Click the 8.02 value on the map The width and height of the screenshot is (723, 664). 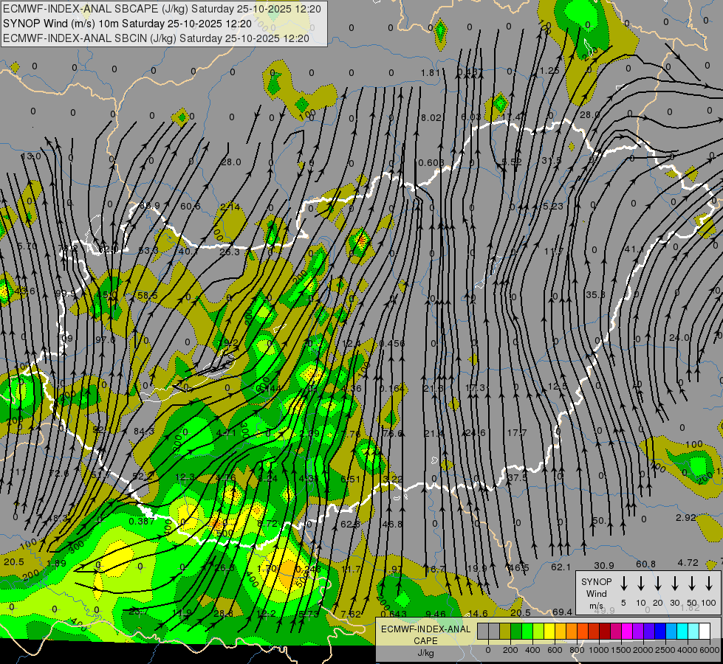(x=431, y=118)
